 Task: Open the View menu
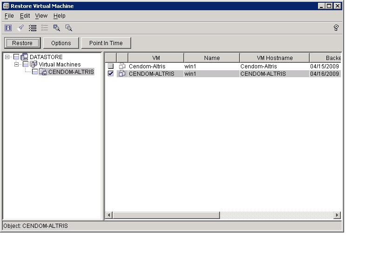[x=41, y=15]
